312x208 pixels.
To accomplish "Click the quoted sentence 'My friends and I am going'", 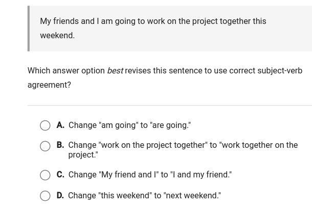I will point(153,21).
